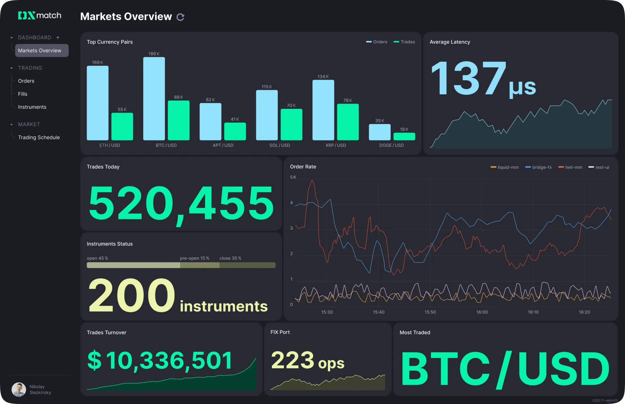Toggle the Orders series in Top Currency Pairs
This screenshot has height=404, width=625.
pyautogui.click(x=376, y=42)
